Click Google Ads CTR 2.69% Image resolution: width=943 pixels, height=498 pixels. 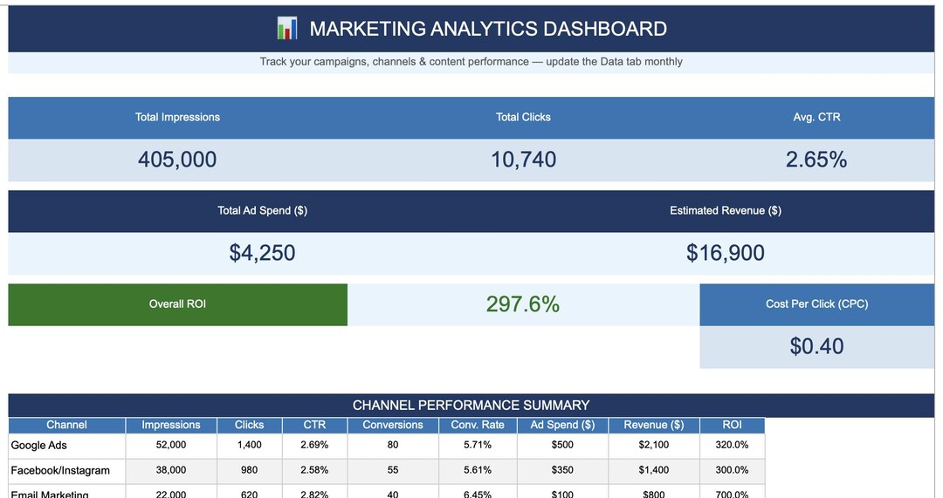[x=314, y=445]
